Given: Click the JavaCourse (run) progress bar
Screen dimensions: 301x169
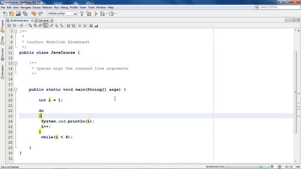Looking at the screenshot, I should click(x=247, y=167).
